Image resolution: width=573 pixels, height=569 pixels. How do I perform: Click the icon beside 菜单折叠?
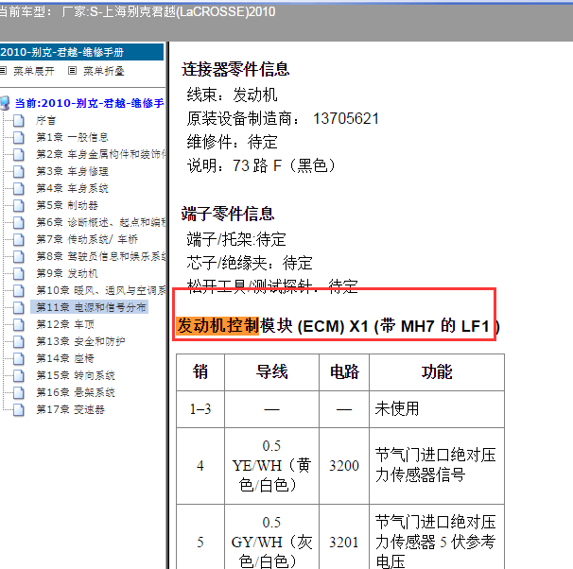73,71
